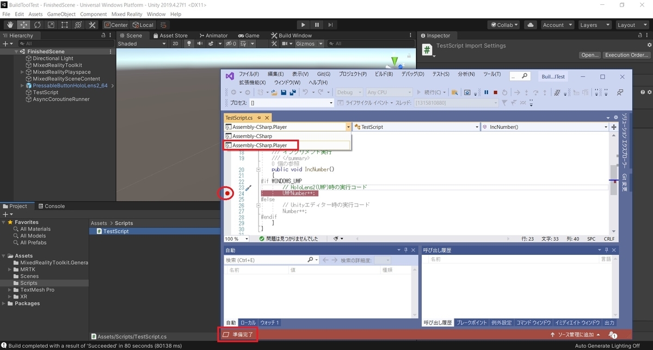The image size is (653, 350).
Task: Toggle 2D view in Scene
Action: (x=175, y=43)
